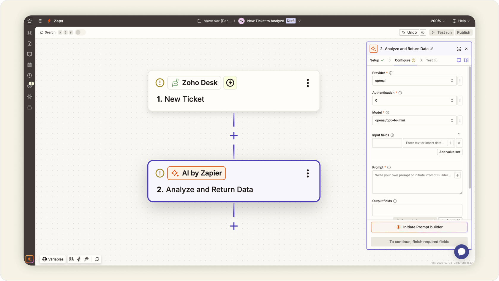
Task: Click the Publish button
Action: pos(464,32)
